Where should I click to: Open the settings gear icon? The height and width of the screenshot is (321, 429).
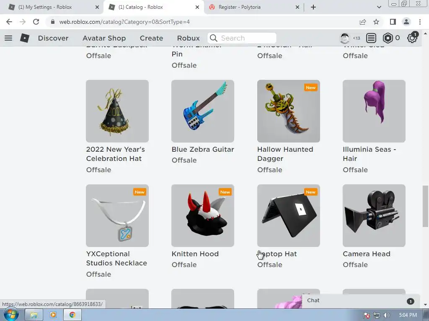(x=412, y=38)
